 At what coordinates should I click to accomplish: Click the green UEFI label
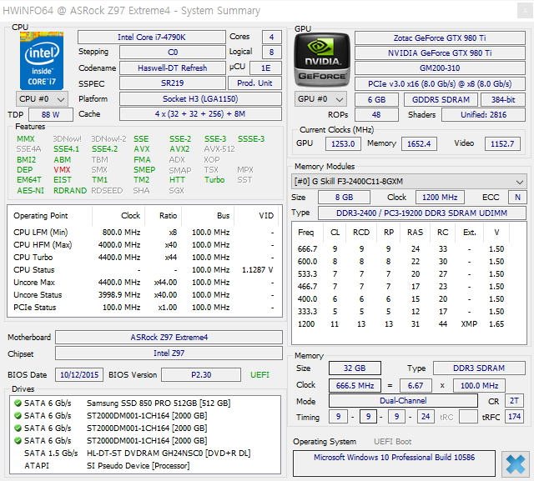(x=259, y=375)
